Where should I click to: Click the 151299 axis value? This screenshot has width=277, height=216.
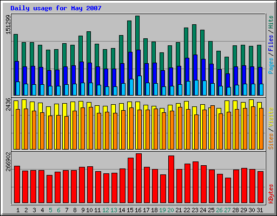click(8, 24)
